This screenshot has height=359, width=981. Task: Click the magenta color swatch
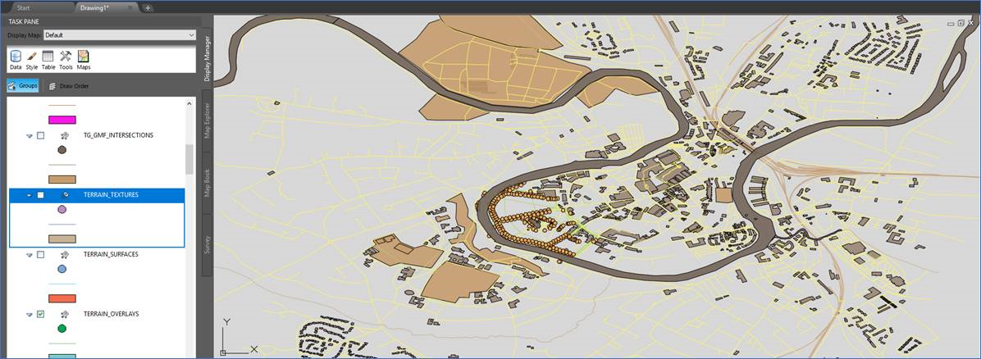click(x=62, y=120)
